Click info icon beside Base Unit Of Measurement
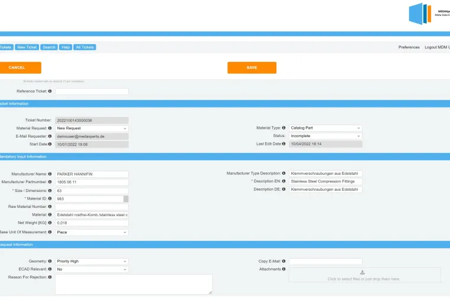 coord(50,232)
